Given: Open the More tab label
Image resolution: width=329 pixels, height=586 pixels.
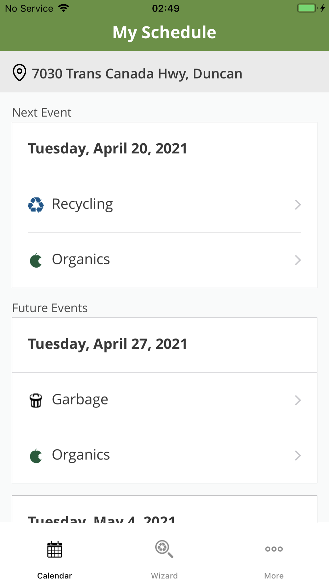Looking at the screenshot, I should pos(274,575).
